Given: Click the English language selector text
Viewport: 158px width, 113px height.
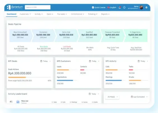Looking at the screenshot, I should [x=113, y=7].
